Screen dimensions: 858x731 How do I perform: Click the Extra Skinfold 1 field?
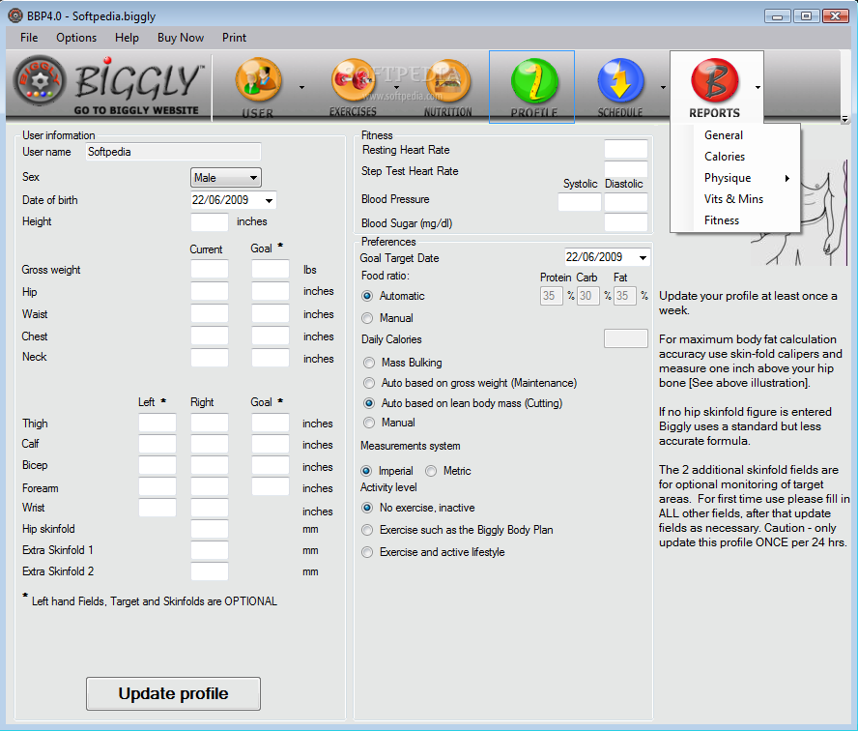click(210, 550)
